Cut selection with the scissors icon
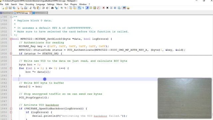The width and height of the screenshot is (213, 120). pyautogui.click(x=30, y=8)
